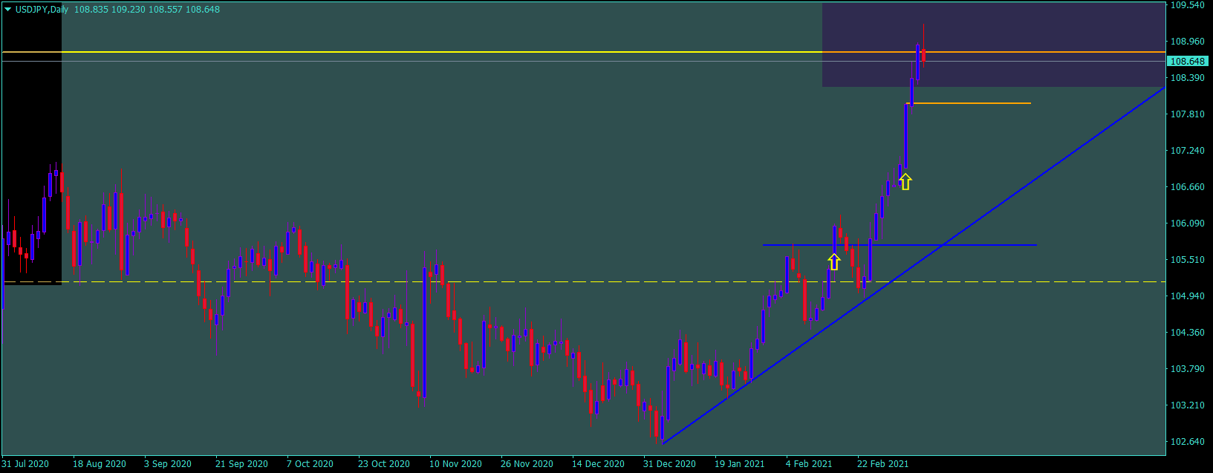
Task: Click price scale label 106.090
Action: click(x=1188, y=224)
